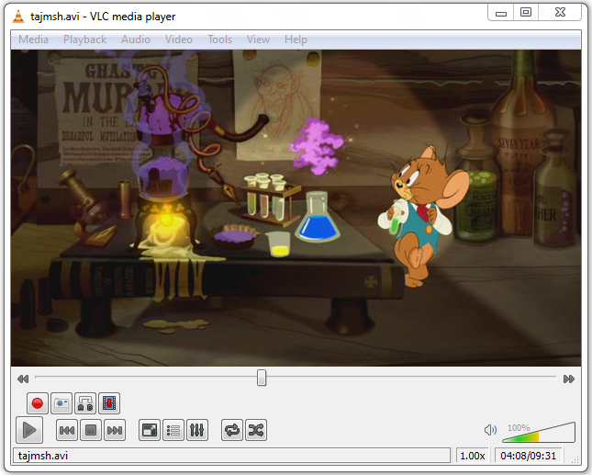This screenshot has width=592, height=475.
Task: Start playback with the Play button
Action: pos(29,430)
